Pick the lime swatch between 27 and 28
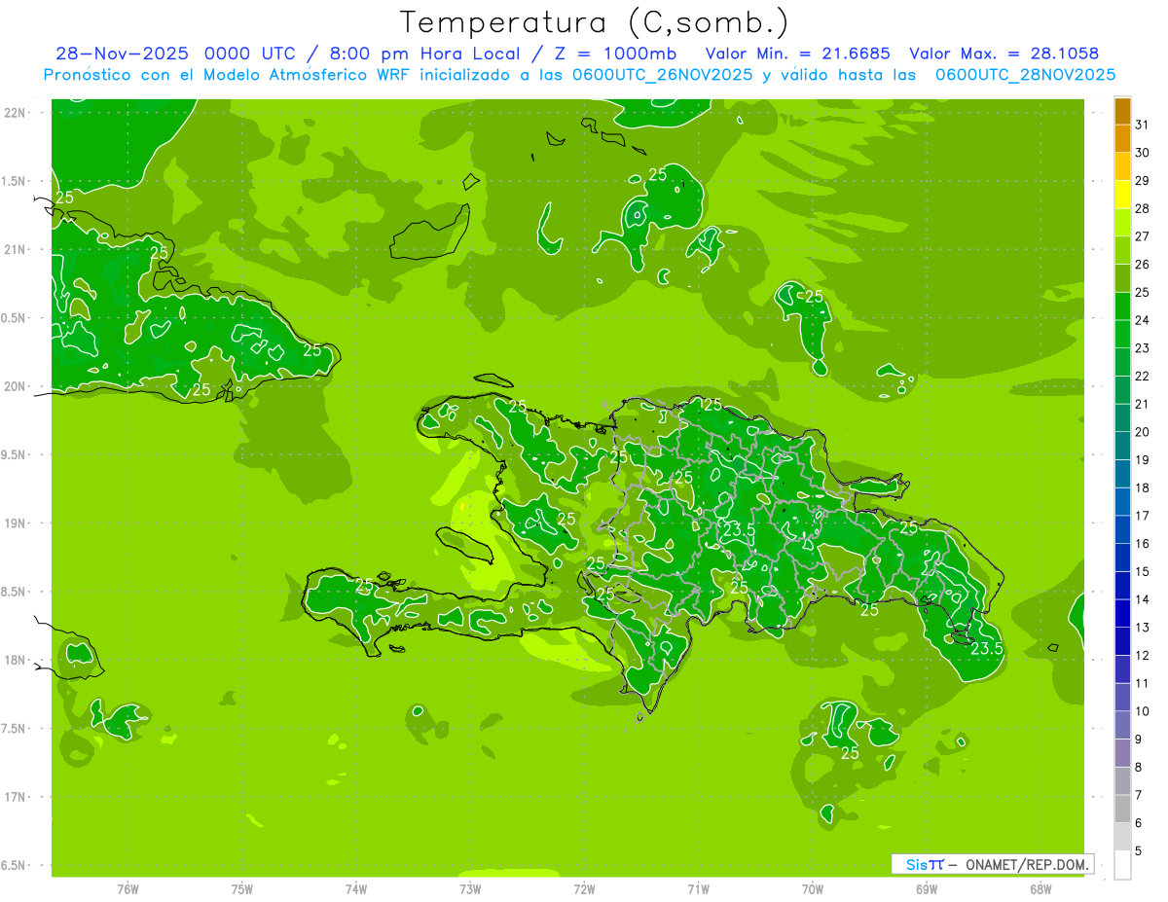The image size is (1168, 902). click(1122, 223)
